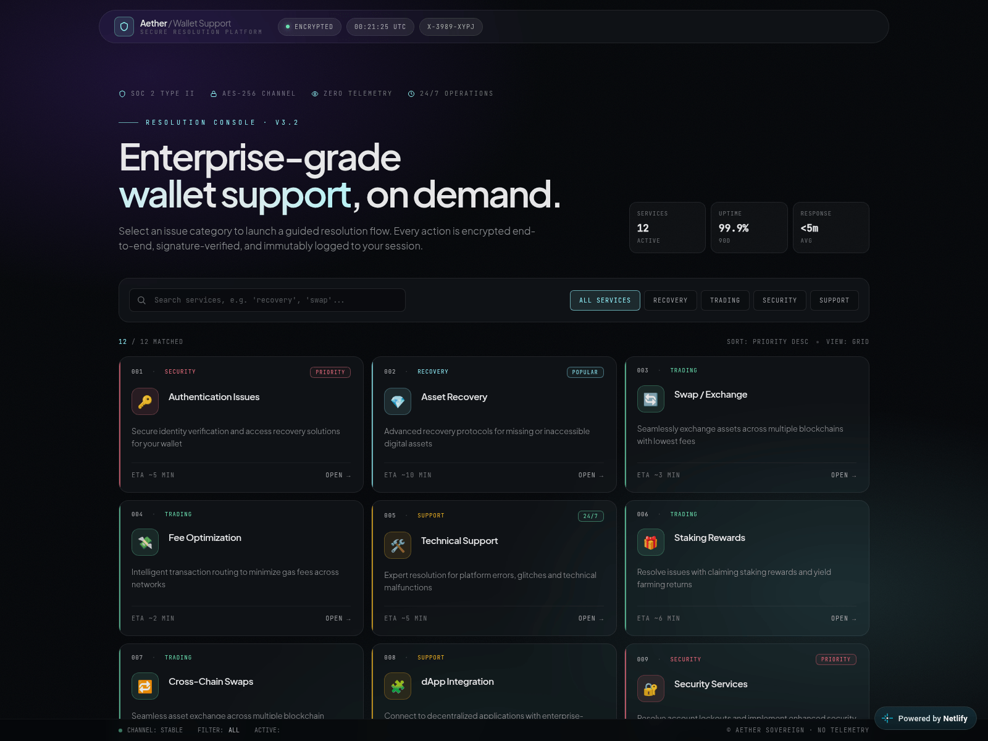Screen dimensions: 988x741
Task: Switch to the Support filter tab
Action: click(x=834, y=300)
